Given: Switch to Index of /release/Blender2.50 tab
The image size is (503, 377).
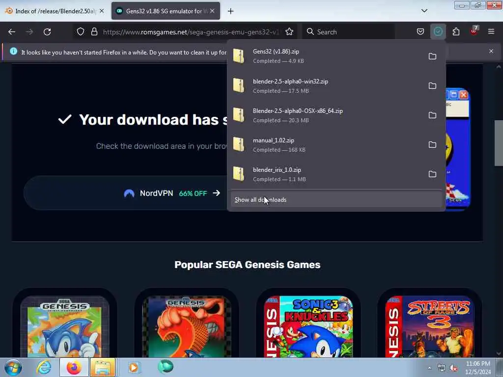Looking at the screenshot, I should tap(55, 11).
